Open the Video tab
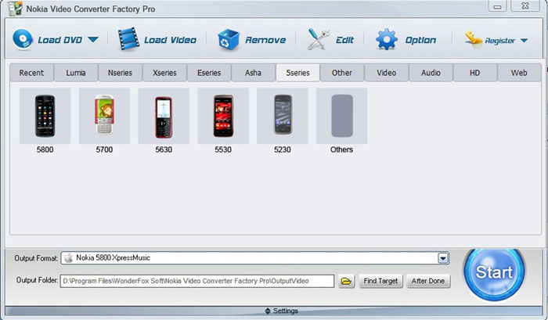Screen dimensions: 548x320 pyautogui.click(x=386, y=73)
